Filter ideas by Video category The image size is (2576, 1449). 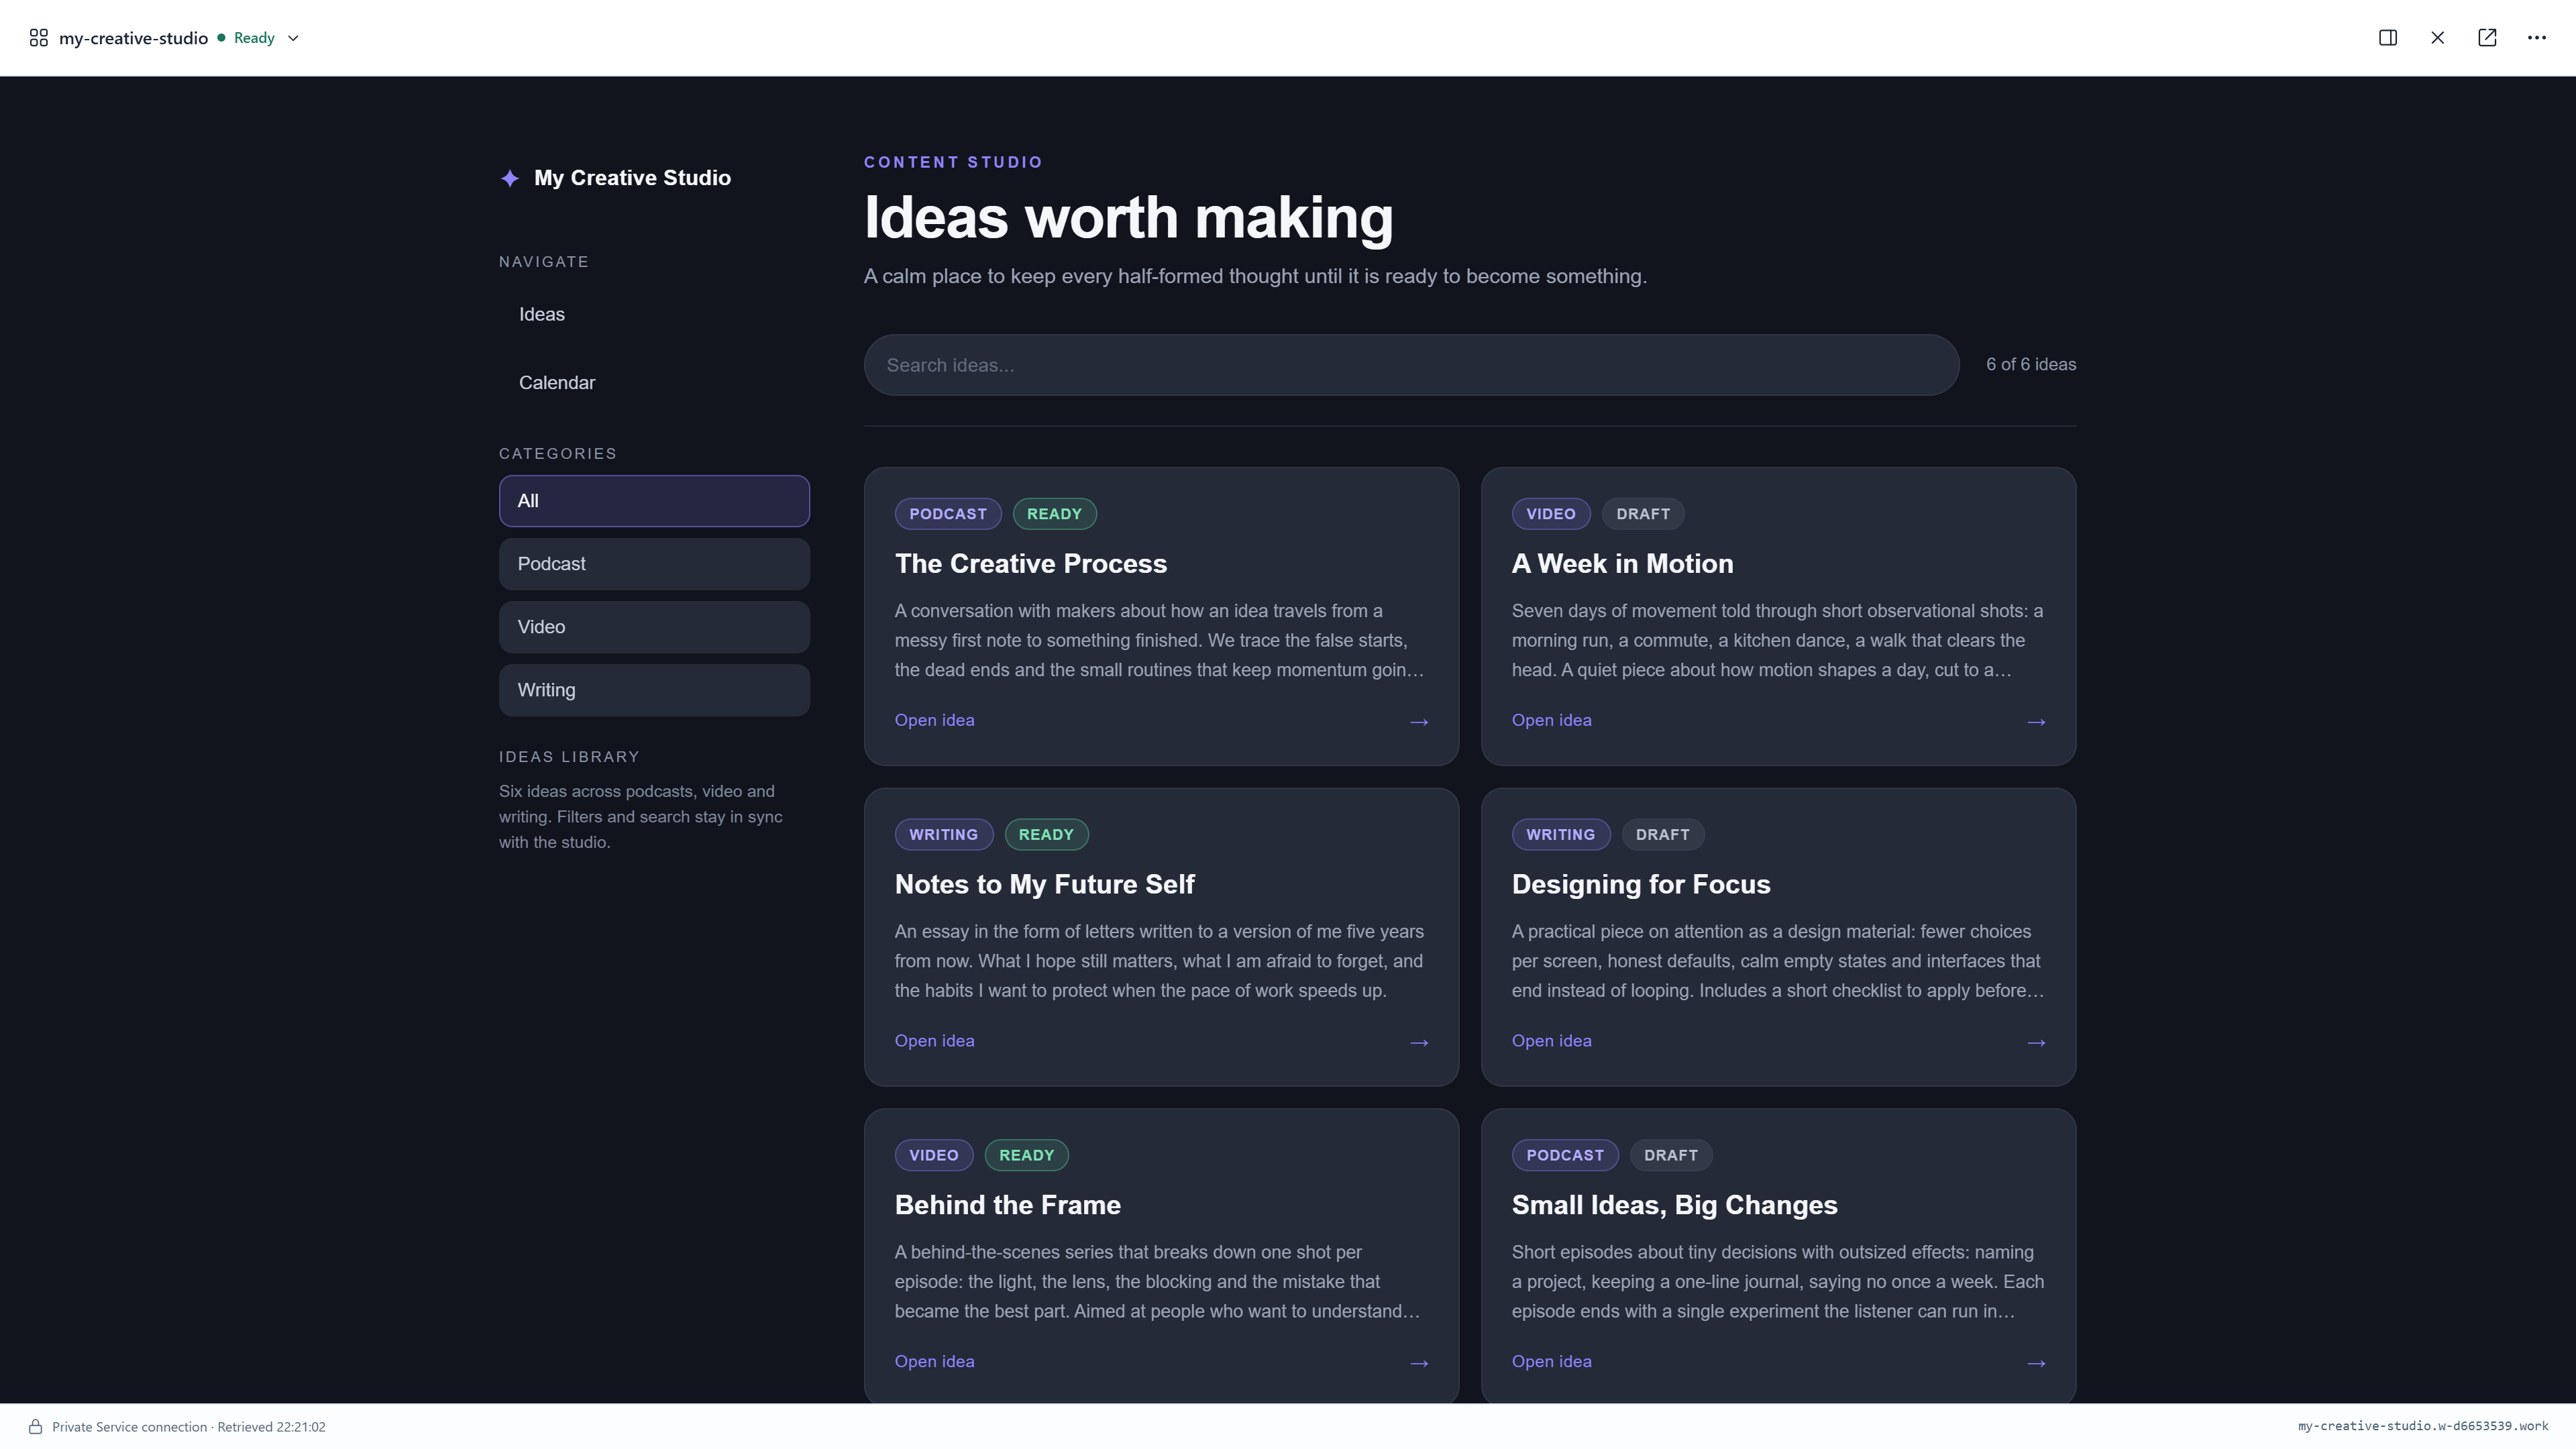pos(654,627)
